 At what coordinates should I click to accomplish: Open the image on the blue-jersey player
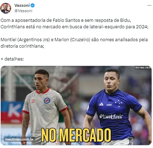pyautogui.click(x=116, y=106)
